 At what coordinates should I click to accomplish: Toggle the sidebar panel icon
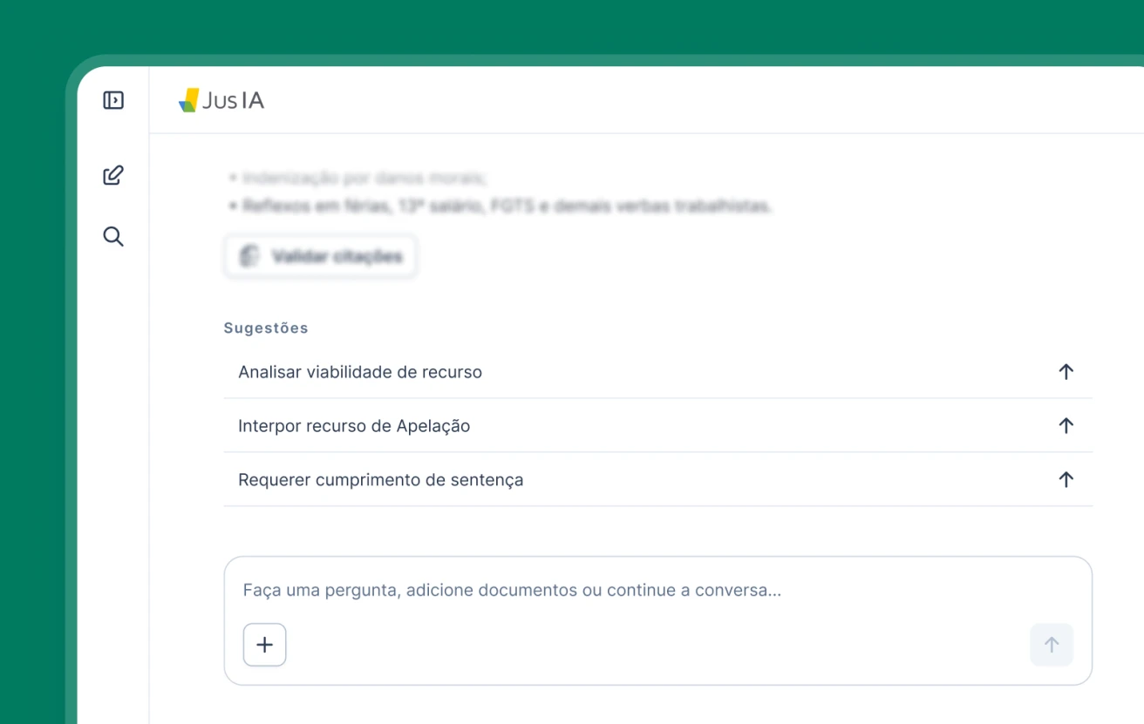(113, 100)
